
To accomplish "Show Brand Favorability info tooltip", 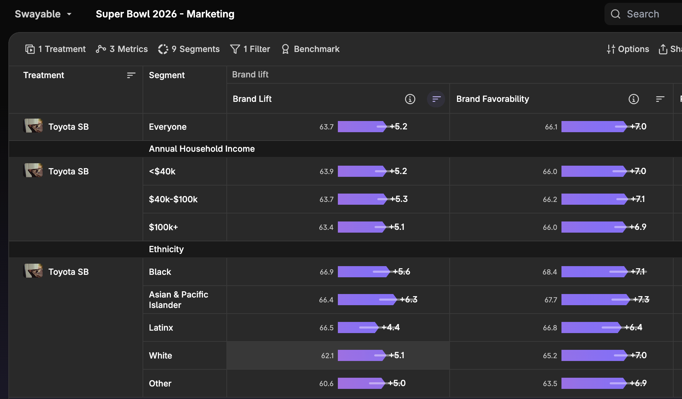I will [633, 99].
